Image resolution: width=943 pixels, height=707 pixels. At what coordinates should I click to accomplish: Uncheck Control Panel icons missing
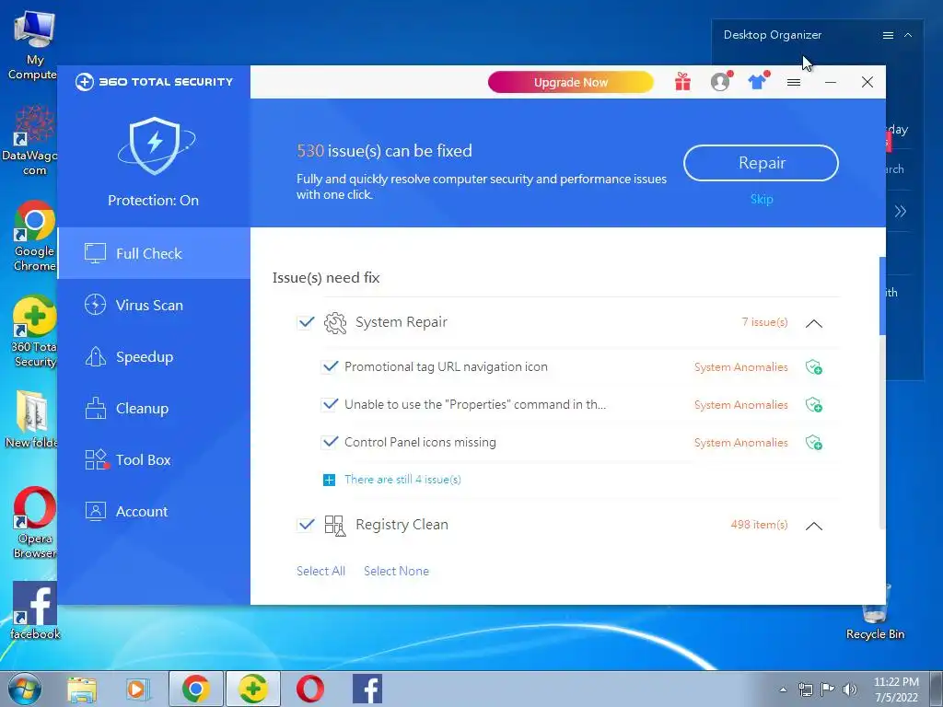click(x=330, y=443)
